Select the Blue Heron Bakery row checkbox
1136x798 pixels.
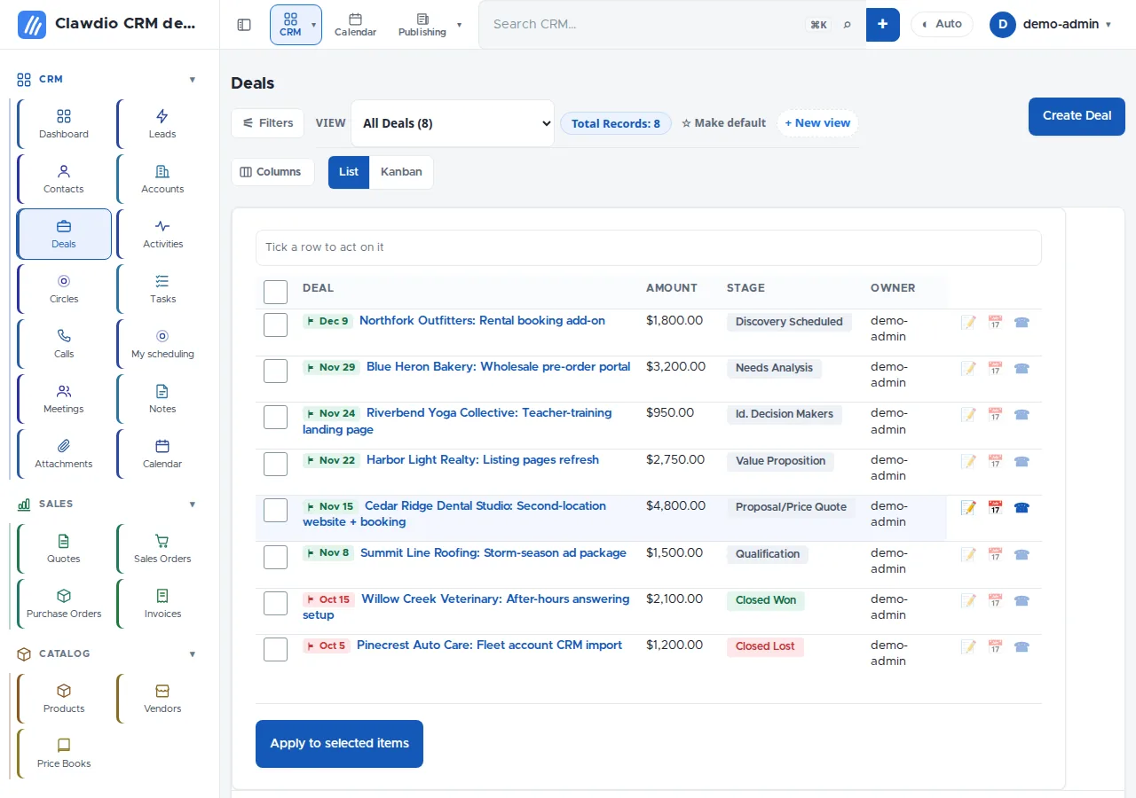point(275,371)
